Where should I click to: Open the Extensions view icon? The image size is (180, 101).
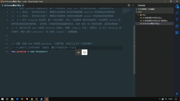(x=177, y=33)
